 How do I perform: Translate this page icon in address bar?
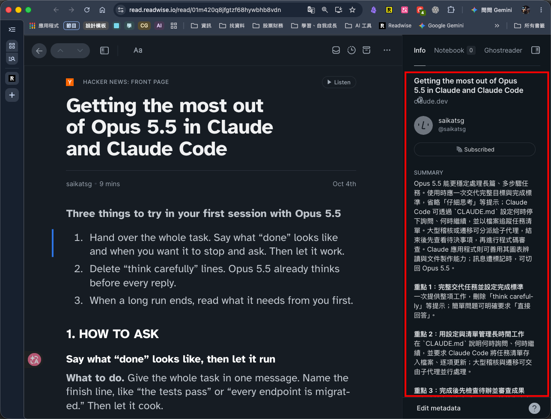pos(311,10)
